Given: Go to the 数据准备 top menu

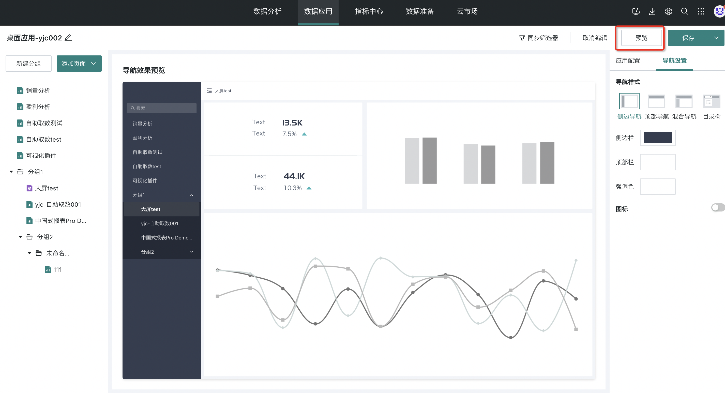Looking at the screenshot, I should pyautogui.click(x=420, y=11).
